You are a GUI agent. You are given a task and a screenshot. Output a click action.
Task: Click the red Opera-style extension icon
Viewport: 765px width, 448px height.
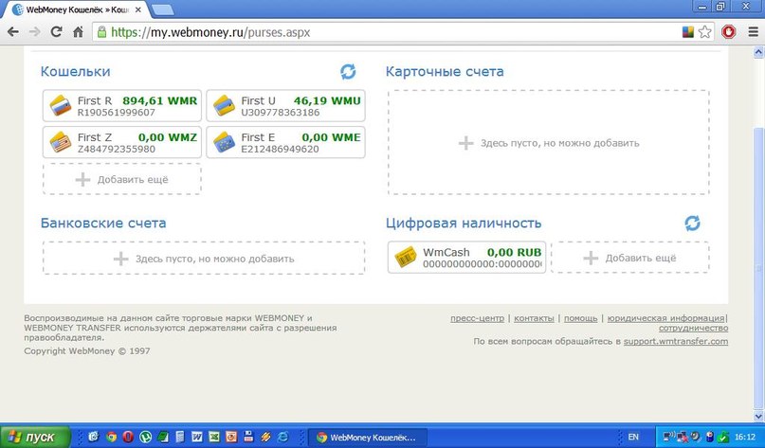729,31
